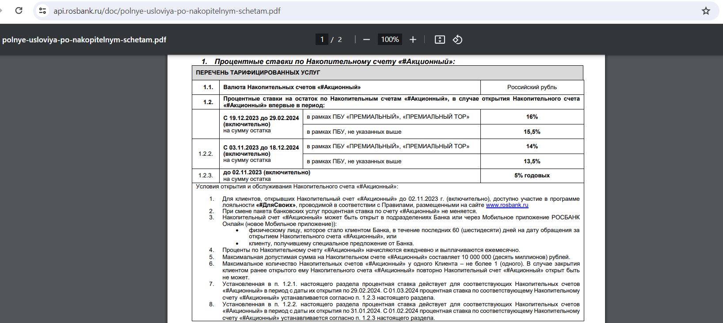Click the '5% годовых' cell
Image resolution: width=723 pixels, height=323 pixels.
(532, 176)
